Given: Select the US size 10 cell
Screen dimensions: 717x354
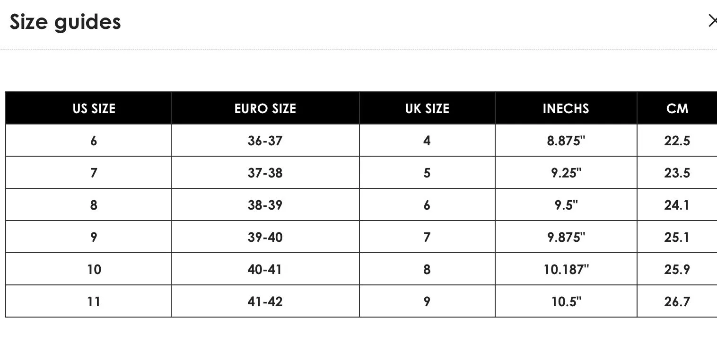Looking at the screenshot, I should 88,269.
